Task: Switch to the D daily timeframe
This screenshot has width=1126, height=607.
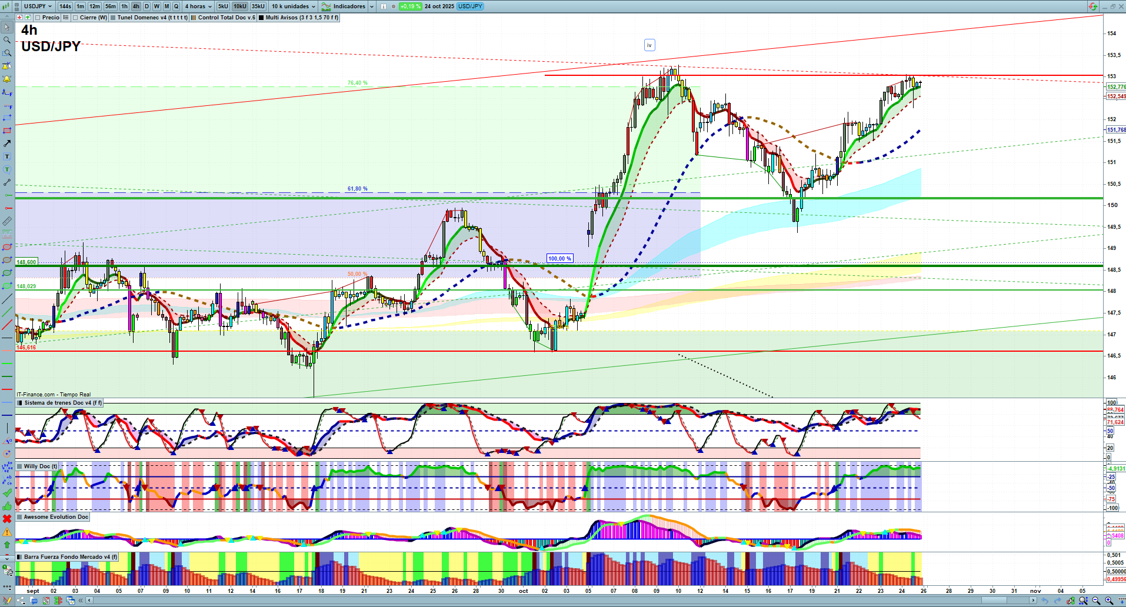Action: point(147,6)
